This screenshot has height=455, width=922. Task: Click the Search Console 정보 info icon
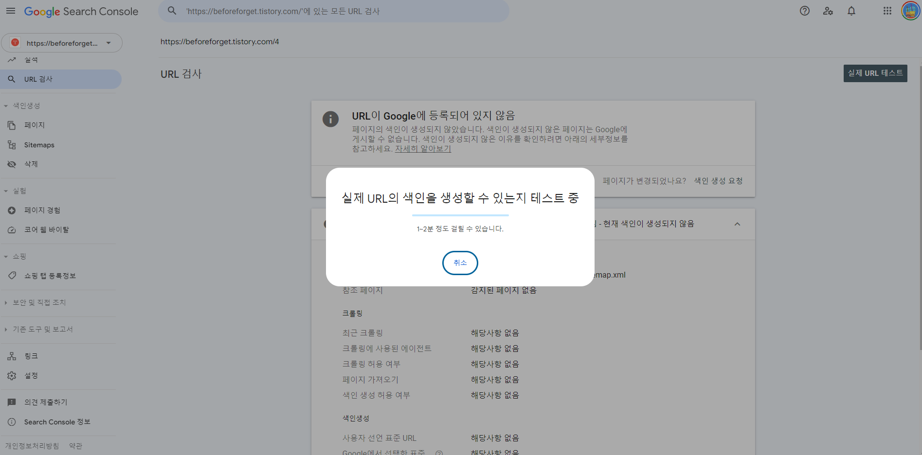tap(12, 422)
